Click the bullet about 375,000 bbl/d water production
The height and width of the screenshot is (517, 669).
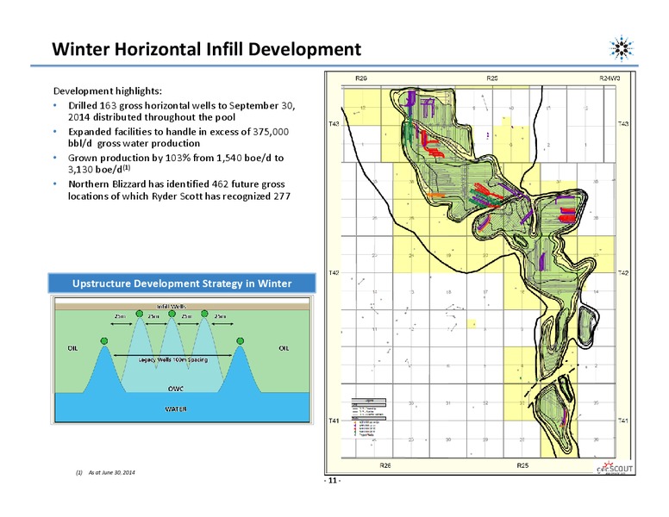178,137
